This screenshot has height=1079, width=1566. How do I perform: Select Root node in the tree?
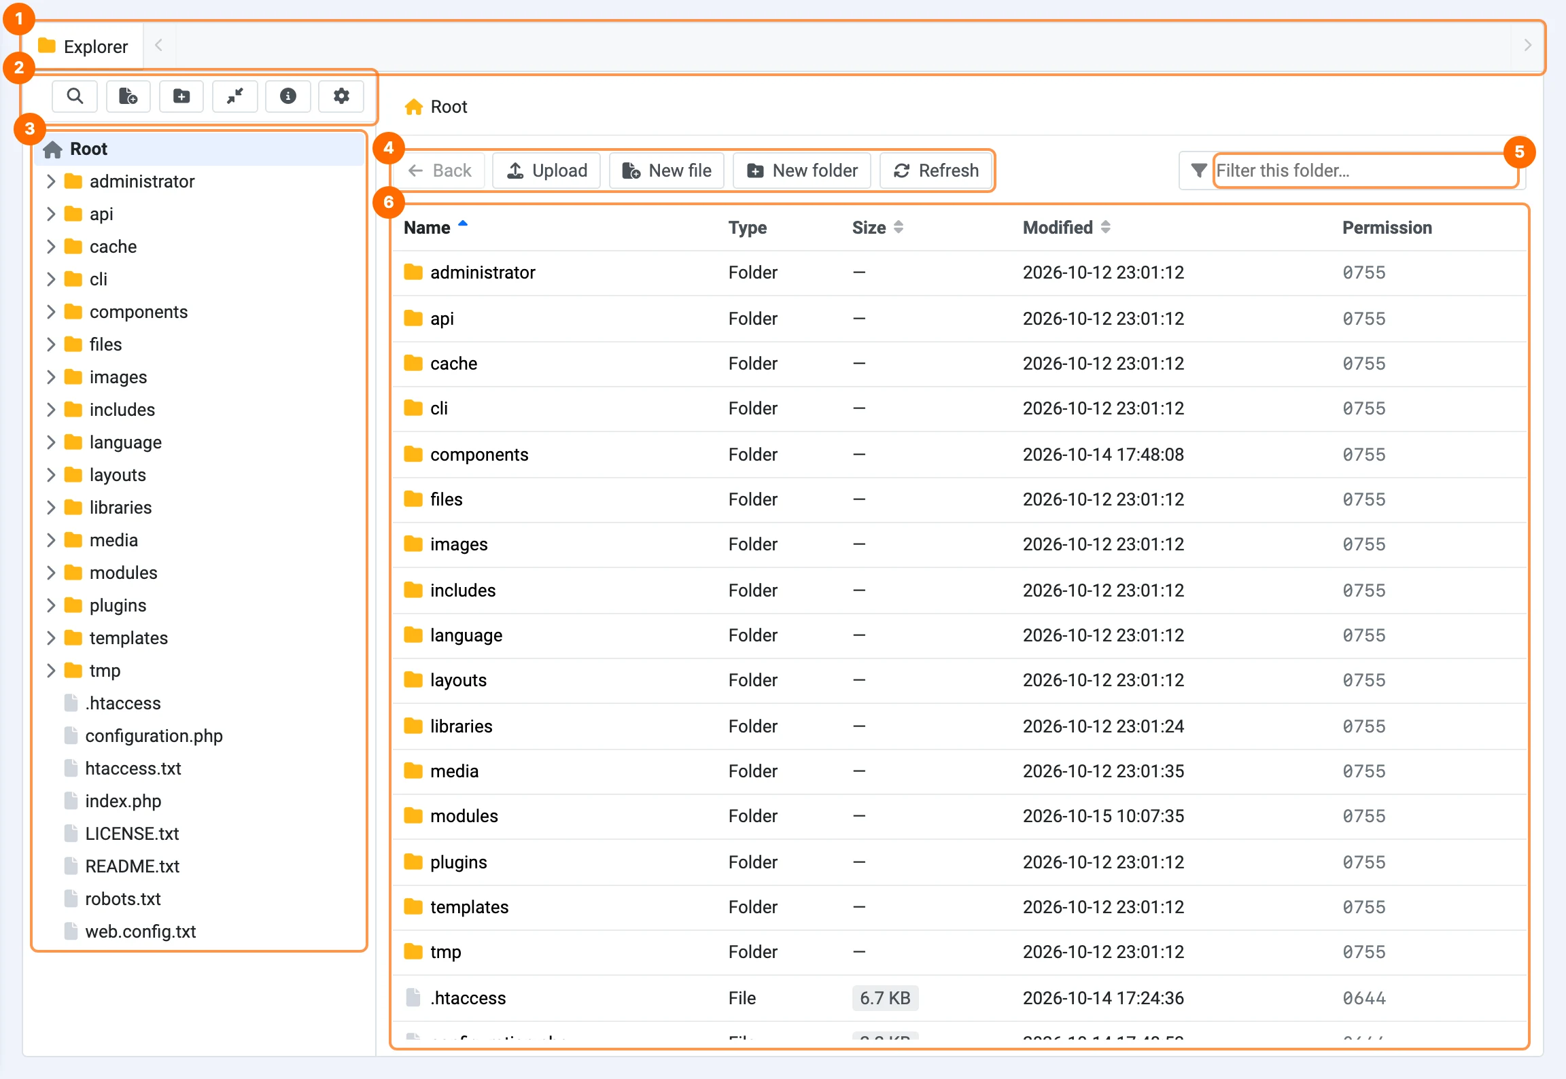pos(200,149)
